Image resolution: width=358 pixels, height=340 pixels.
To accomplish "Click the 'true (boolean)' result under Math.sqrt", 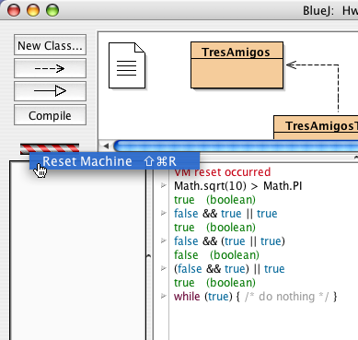I will 214,200.
